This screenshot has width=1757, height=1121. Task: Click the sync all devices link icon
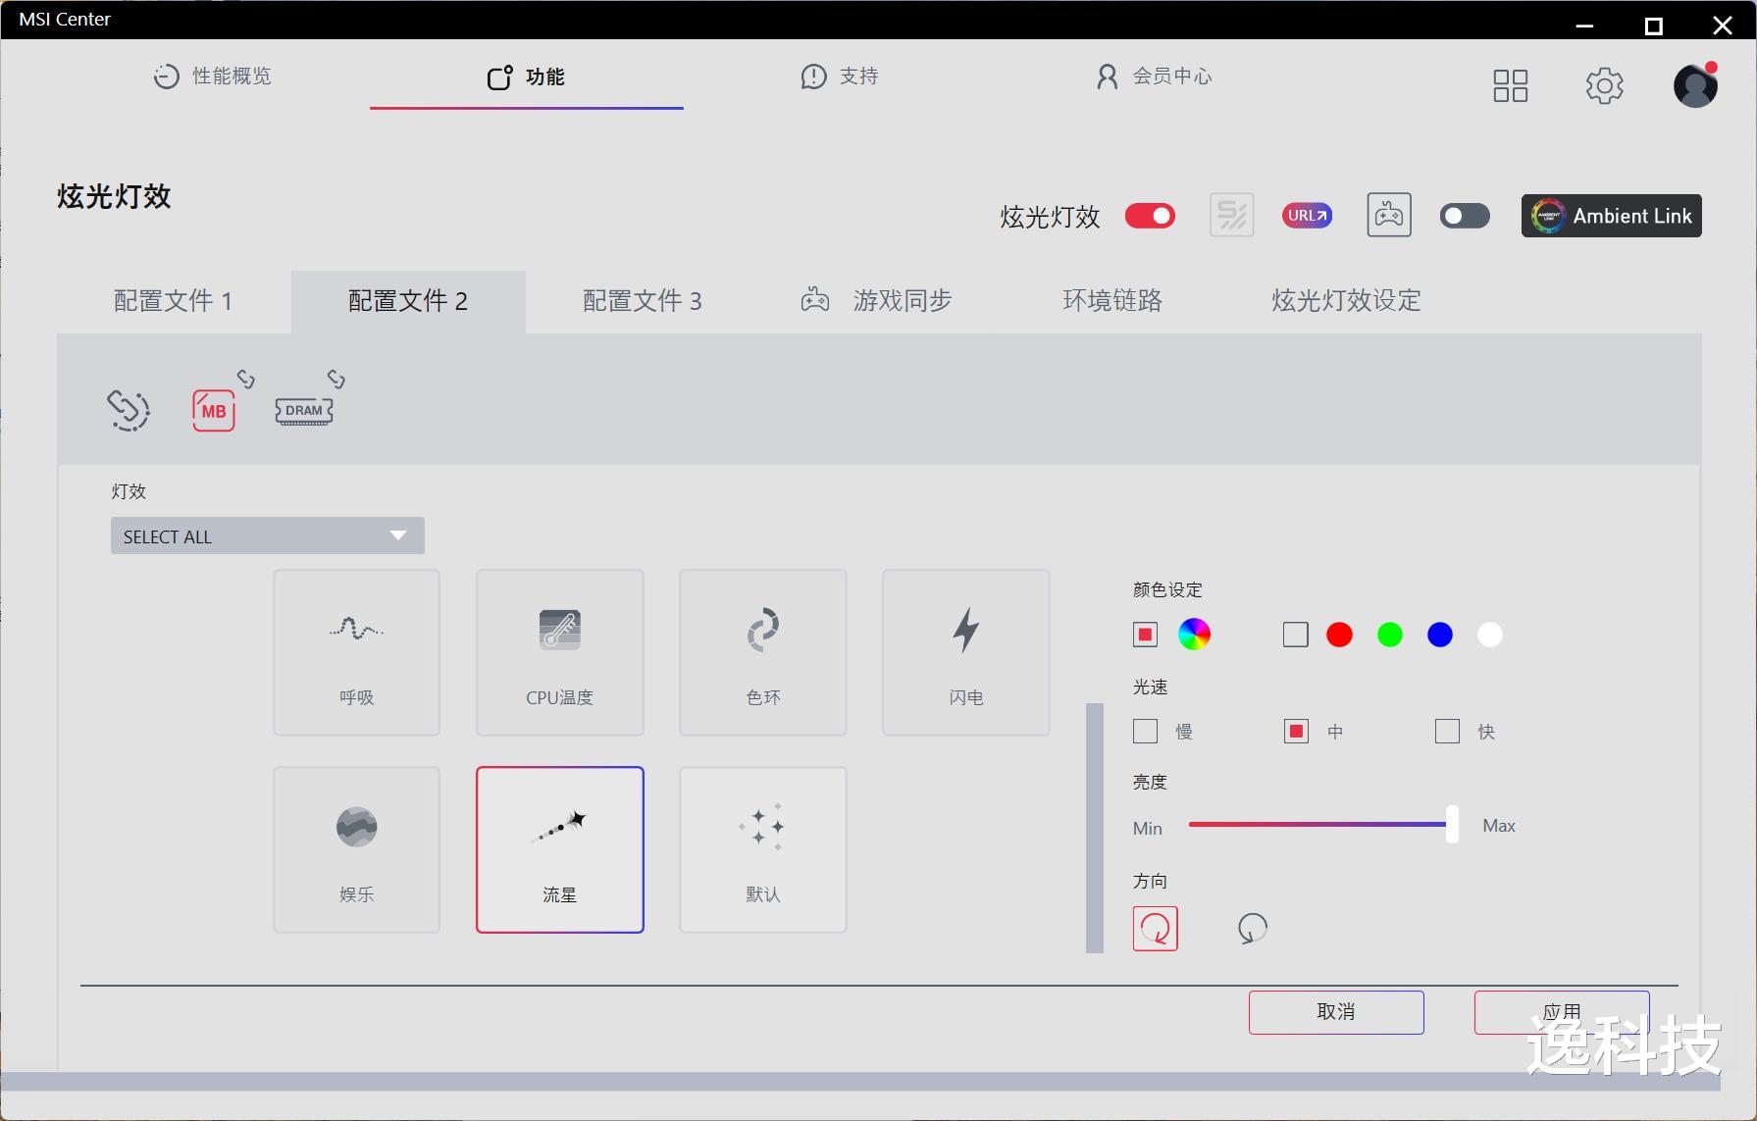point(129,410)
